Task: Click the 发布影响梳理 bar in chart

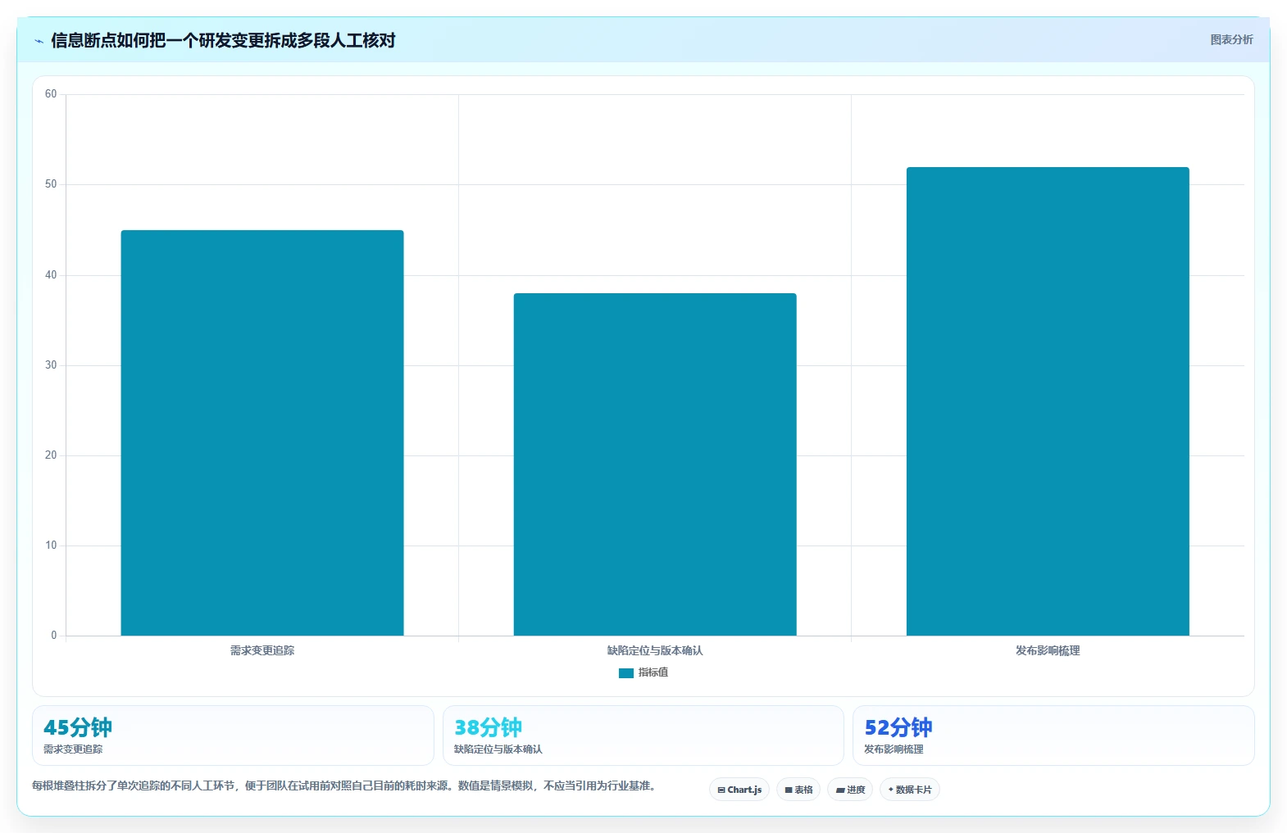Action: tap(1048, 401)
